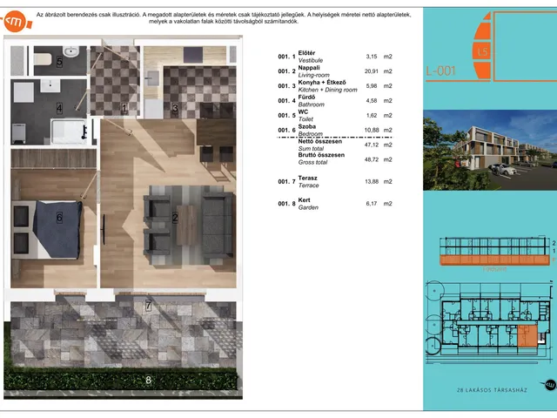The height and width of the screenshot is (418, 557).
Task: Click the 'Nappali' row label
Action: (309, 68)
